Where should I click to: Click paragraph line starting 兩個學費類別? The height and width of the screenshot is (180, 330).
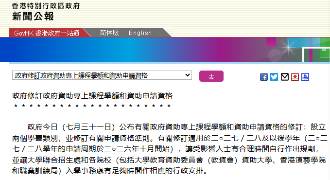click(170, 138)
